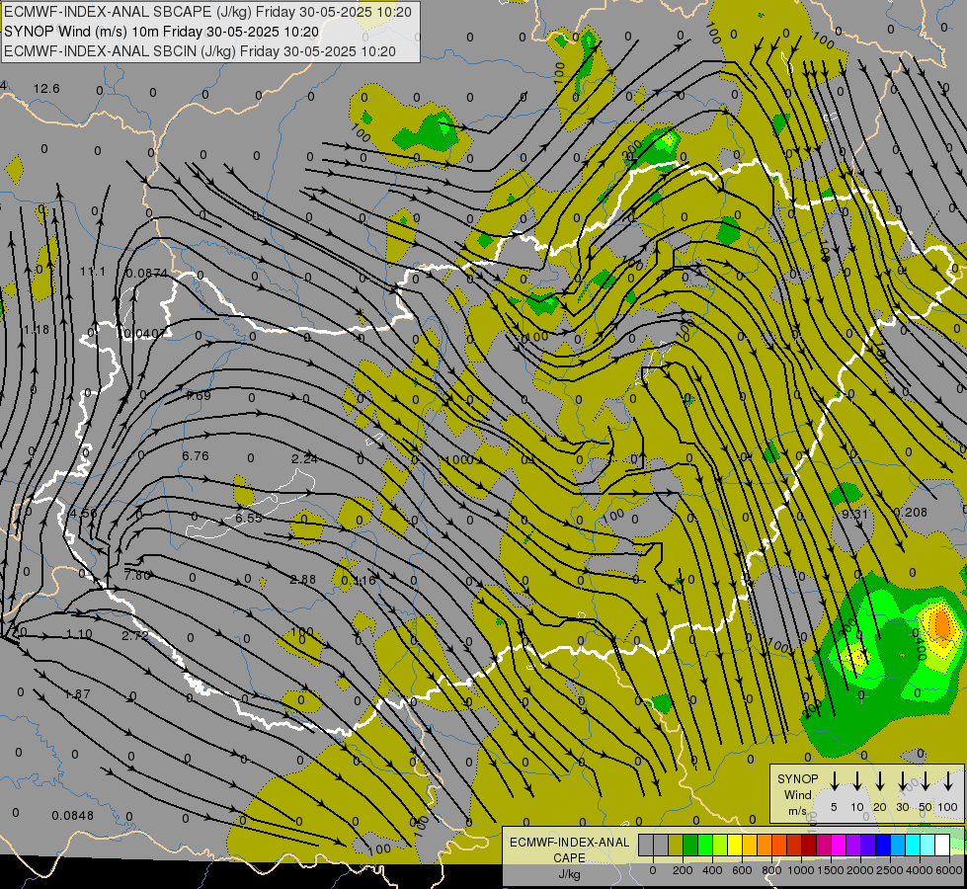Select the dark red CAPE legend swatch

click(809, 846)
